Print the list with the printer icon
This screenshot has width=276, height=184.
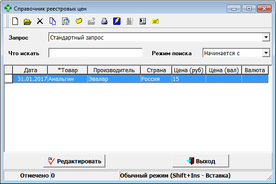(104, 21)
